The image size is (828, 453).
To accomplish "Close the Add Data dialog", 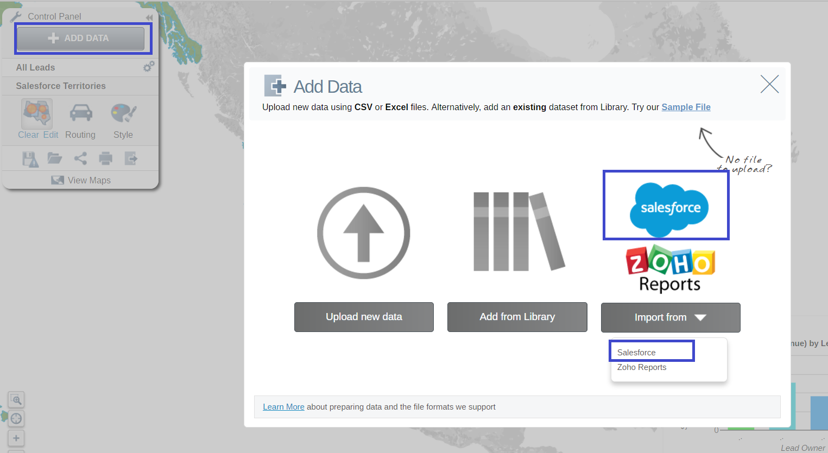I will [x=769, y=84].
